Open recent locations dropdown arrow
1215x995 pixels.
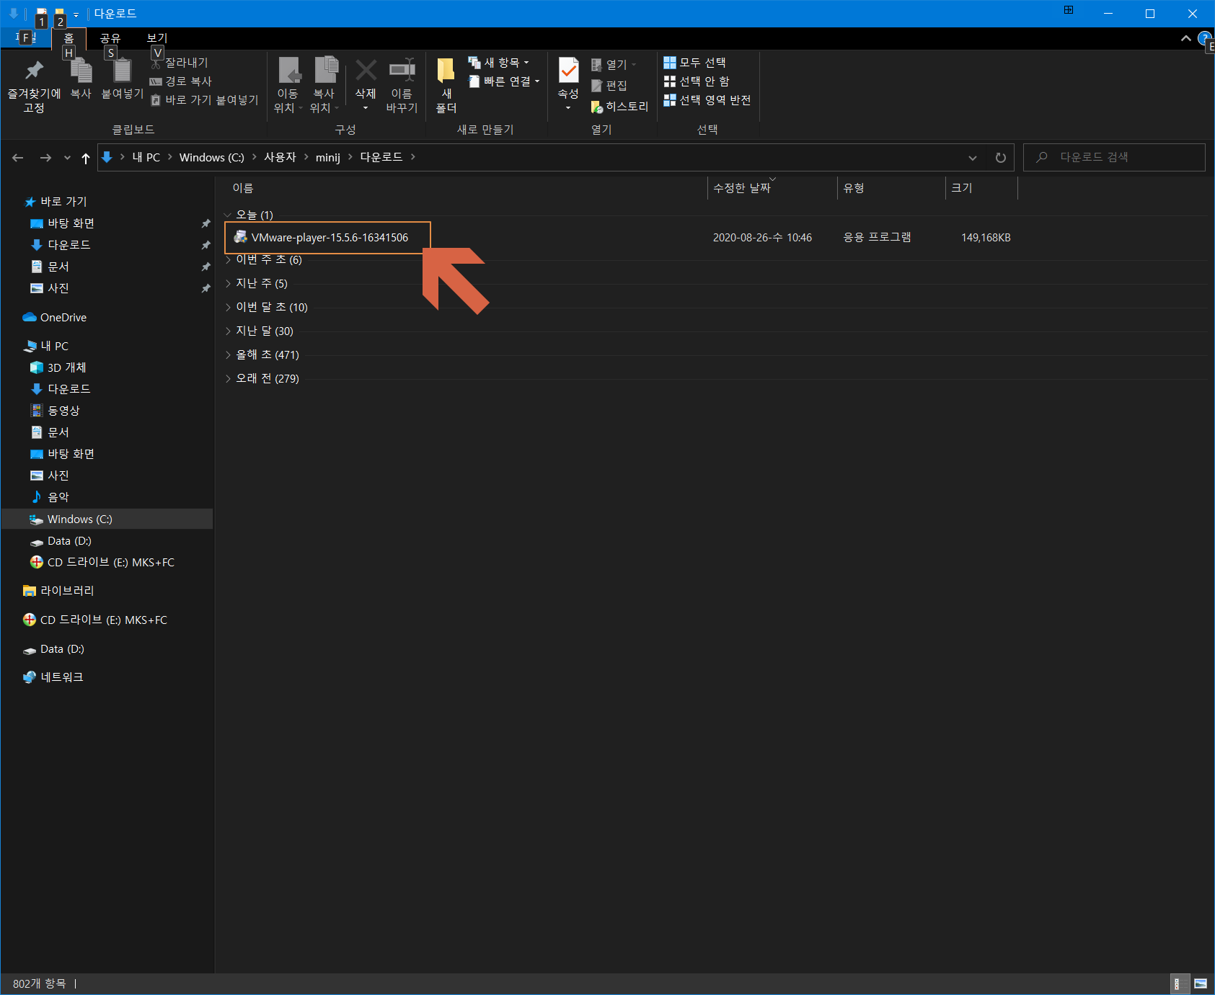[67, 158]
